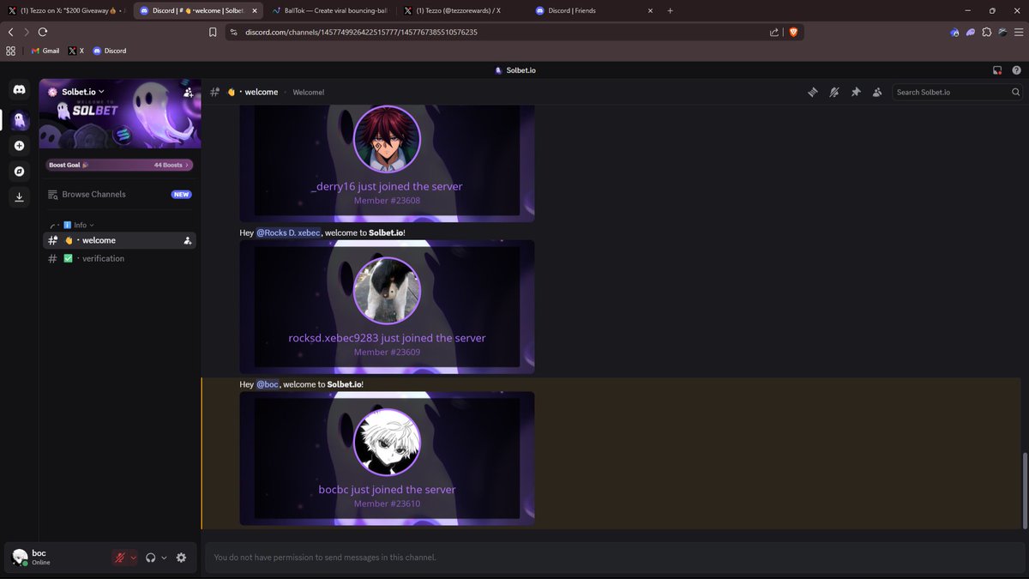This screenshot has width=1029, height=579.
Task: Click the browser address bar URL
Action: tap(361, 32)
